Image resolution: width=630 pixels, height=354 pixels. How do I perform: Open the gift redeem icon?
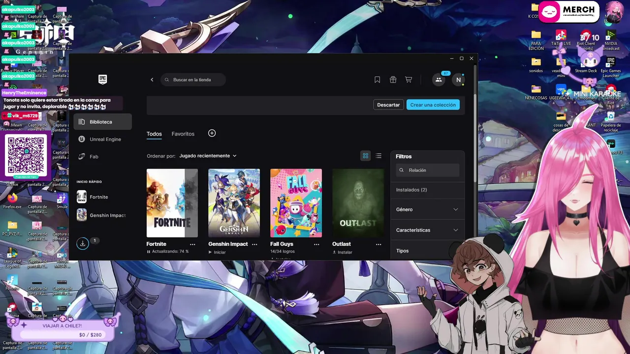(393, 80)
